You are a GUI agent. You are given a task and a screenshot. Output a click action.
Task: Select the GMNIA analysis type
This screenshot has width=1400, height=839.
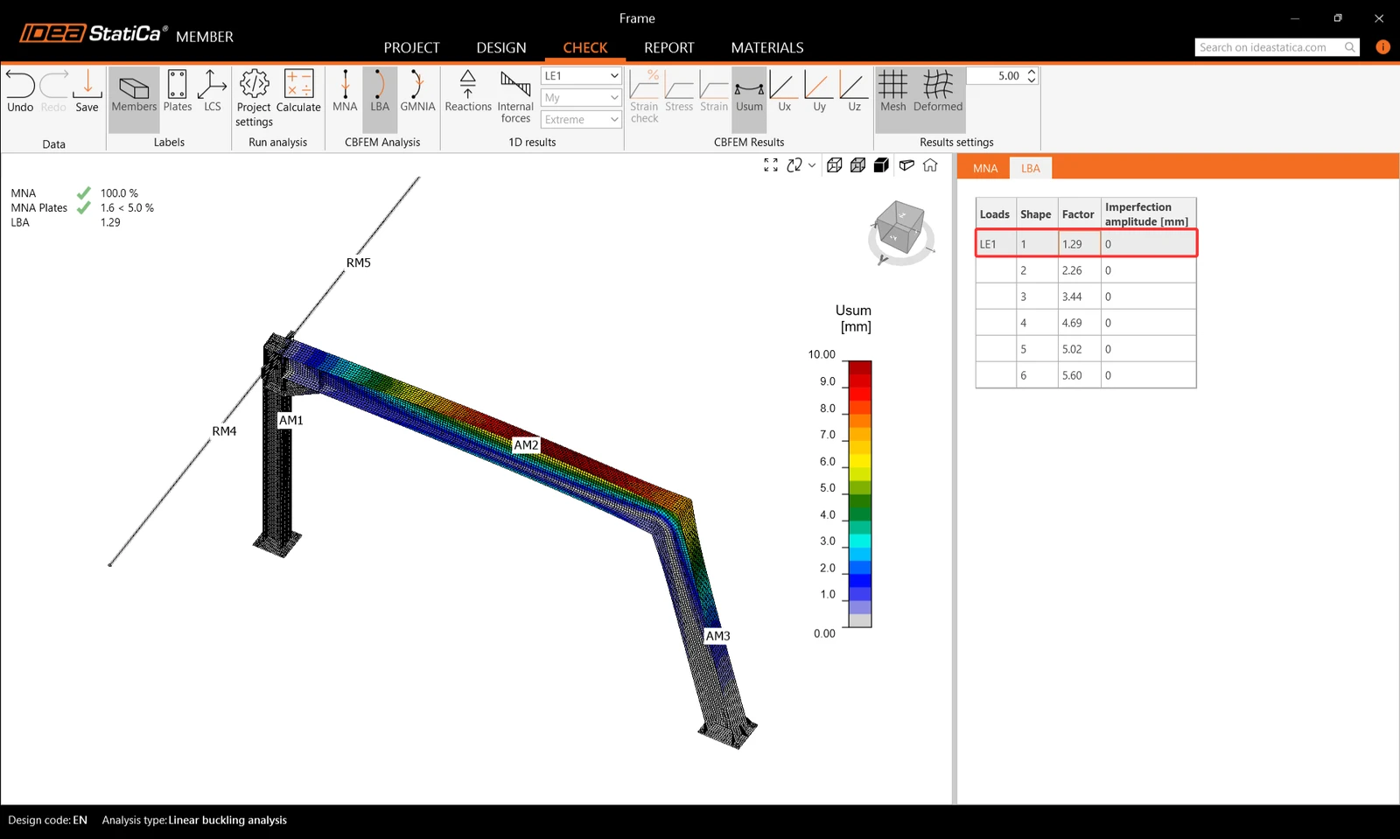tap(417, 91)
